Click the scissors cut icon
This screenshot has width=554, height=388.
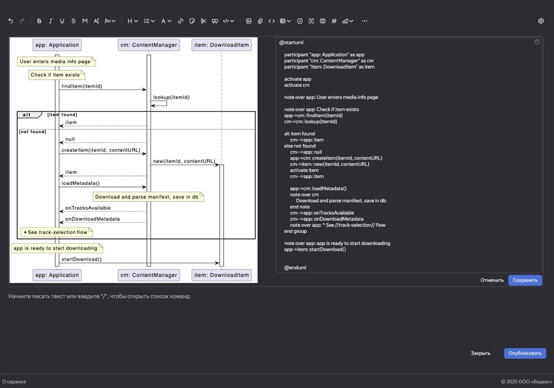tap(203, 21)
